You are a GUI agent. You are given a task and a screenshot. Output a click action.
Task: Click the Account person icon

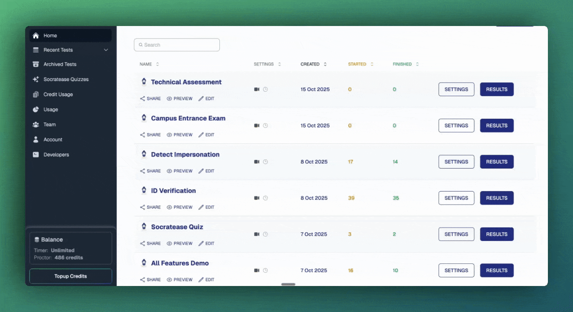[x=36, y=140]
